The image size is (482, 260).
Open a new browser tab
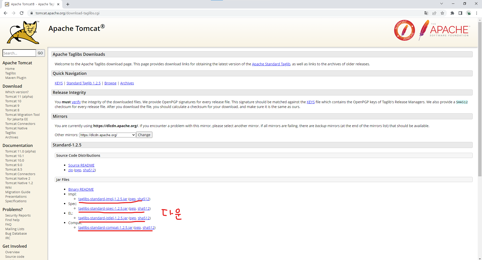pos(68,4)
